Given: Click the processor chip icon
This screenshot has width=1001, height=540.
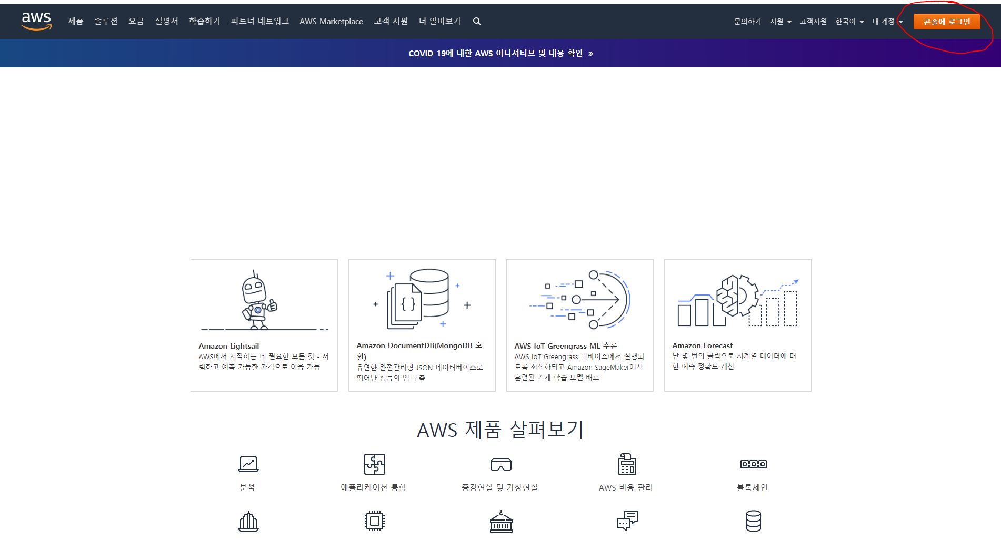Looking at the screenshot, I should coord(374,521).
